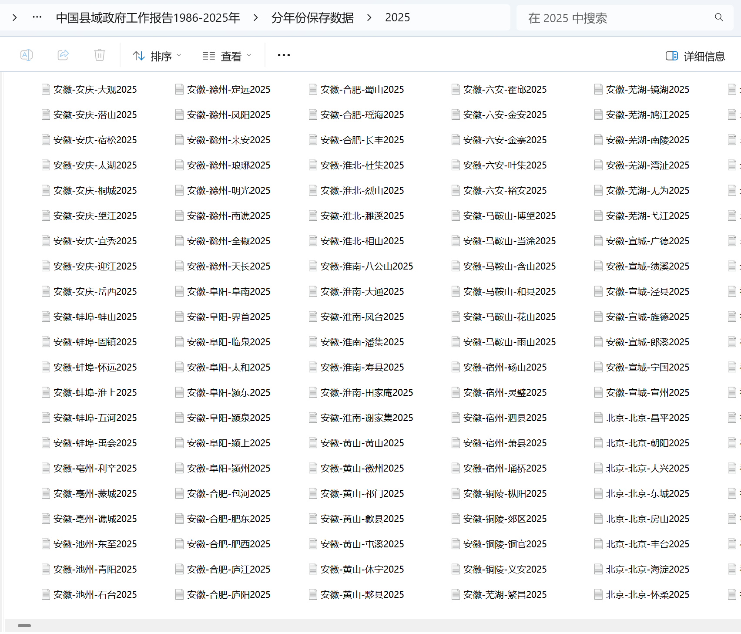Open the 排序 sort dropdown
This screenshot has width=741, height=634.
[x=157, y=56]
